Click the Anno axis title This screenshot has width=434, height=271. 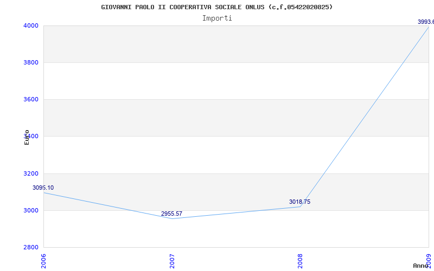[421, 266]
